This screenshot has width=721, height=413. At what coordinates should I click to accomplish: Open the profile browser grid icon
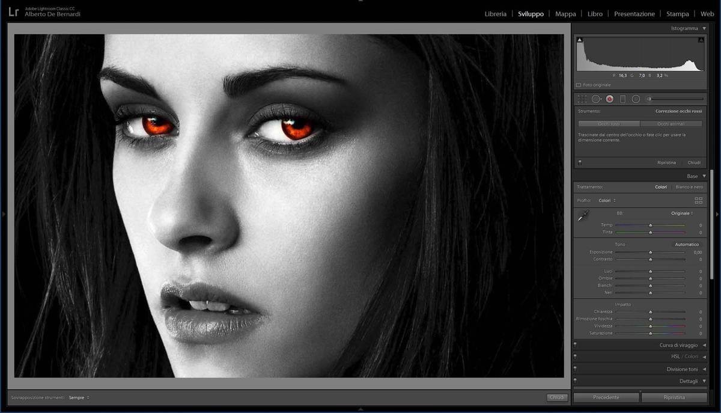(x=698, y=200)
